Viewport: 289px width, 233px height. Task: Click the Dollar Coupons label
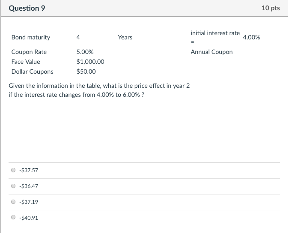(x=32, y=72)
